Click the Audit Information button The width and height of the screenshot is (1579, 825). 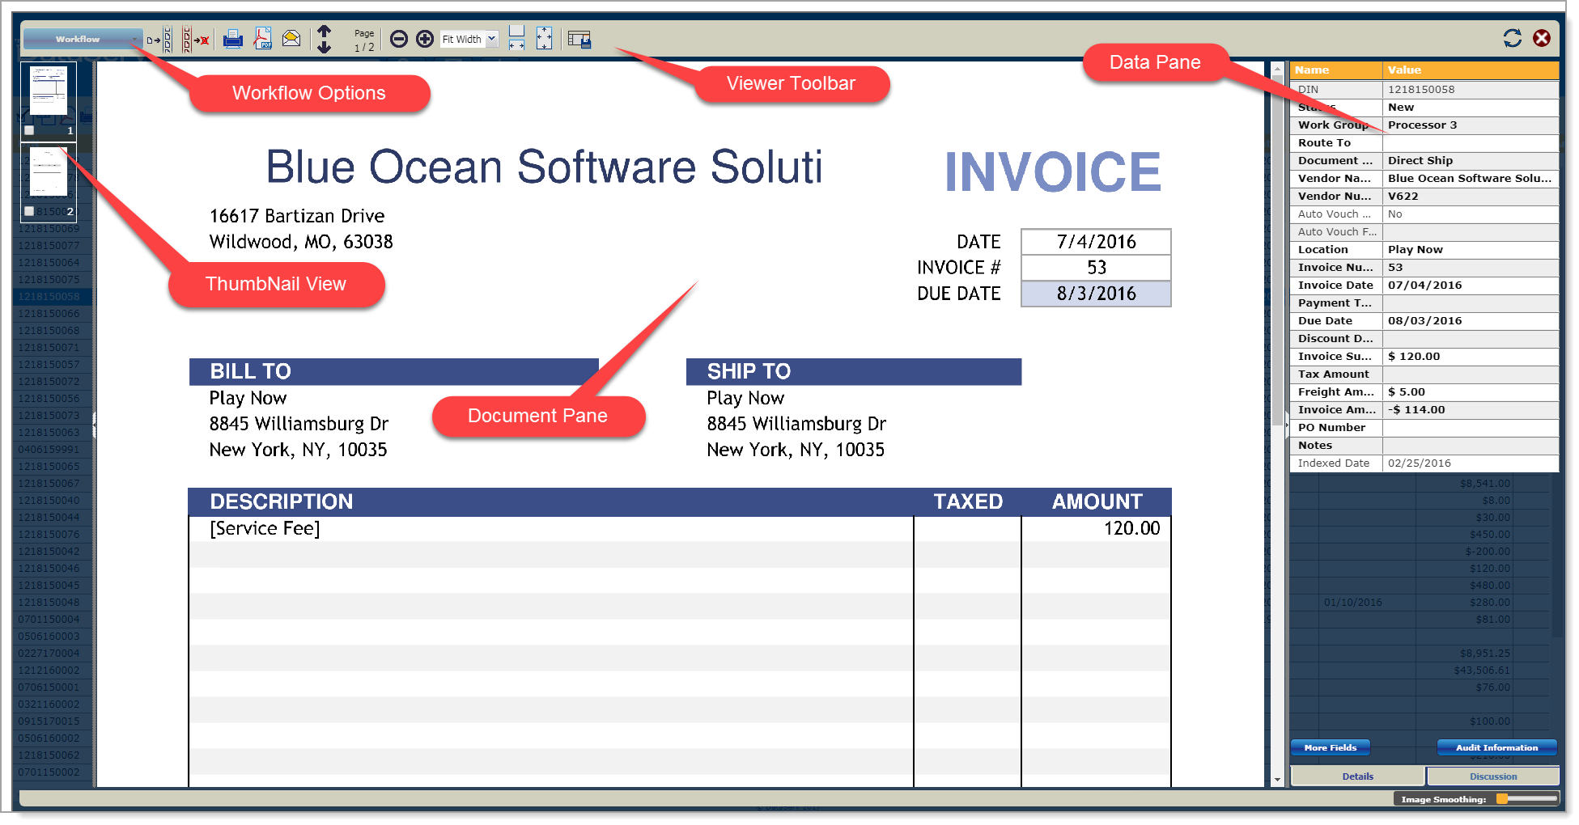pyautogui.click(x=1496, y=747)
